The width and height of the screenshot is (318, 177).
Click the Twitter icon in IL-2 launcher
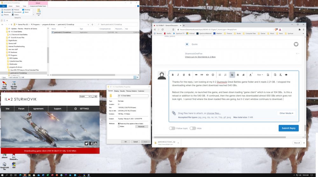tap(86, 144)
